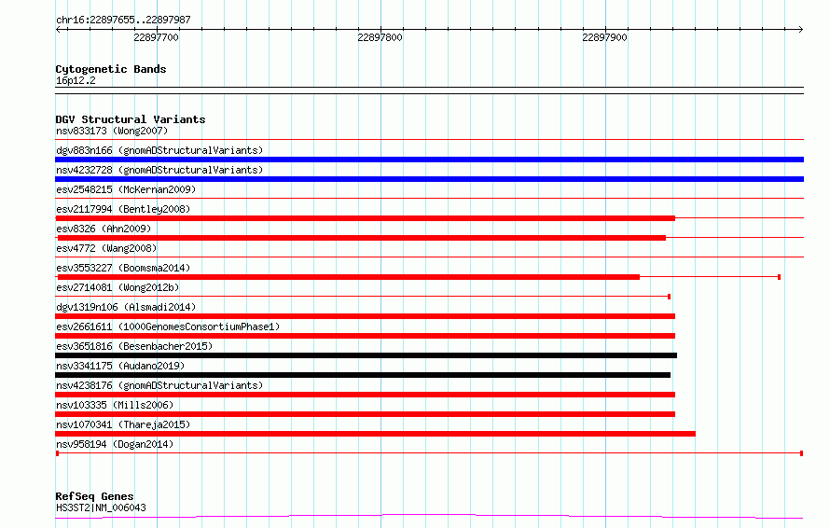Open variant esv3553227 (Boomsma2014)

click(123, 268)
